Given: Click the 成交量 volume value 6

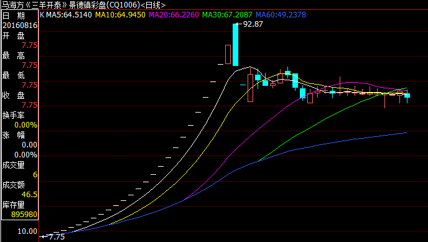Looking at the screenshot, I should click(x=35, y=175).
